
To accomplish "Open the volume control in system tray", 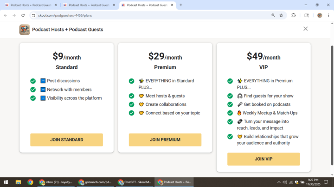I will point(285,182).
